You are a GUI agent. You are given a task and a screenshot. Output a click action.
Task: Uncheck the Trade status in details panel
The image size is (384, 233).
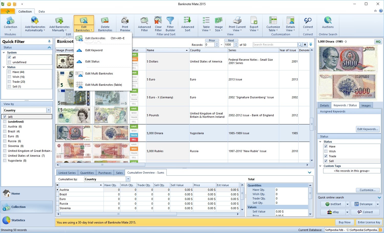pyautogui.click(x=326, y=156)
